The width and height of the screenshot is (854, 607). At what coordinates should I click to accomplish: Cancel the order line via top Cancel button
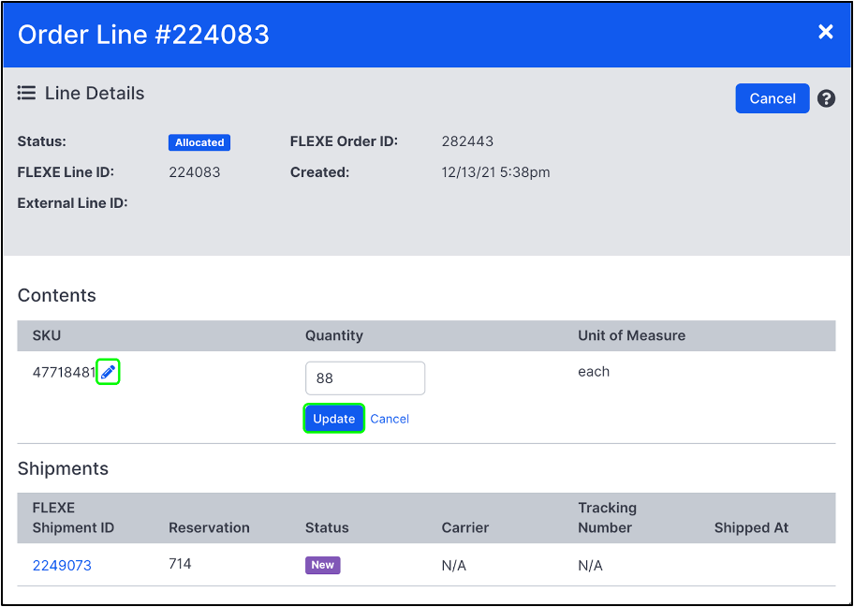773,98
